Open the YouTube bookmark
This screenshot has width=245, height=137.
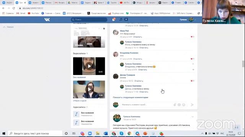click(33, 13)
